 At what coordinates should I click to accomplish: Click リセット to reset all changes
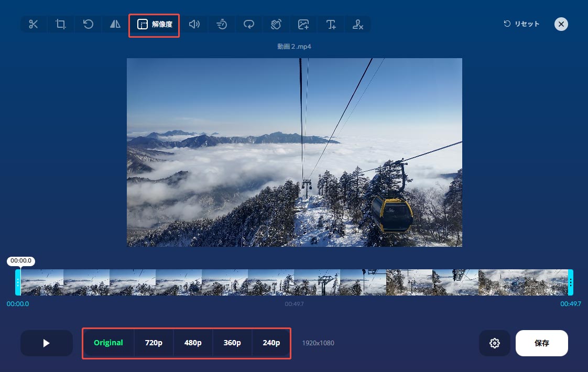[521, 24]
